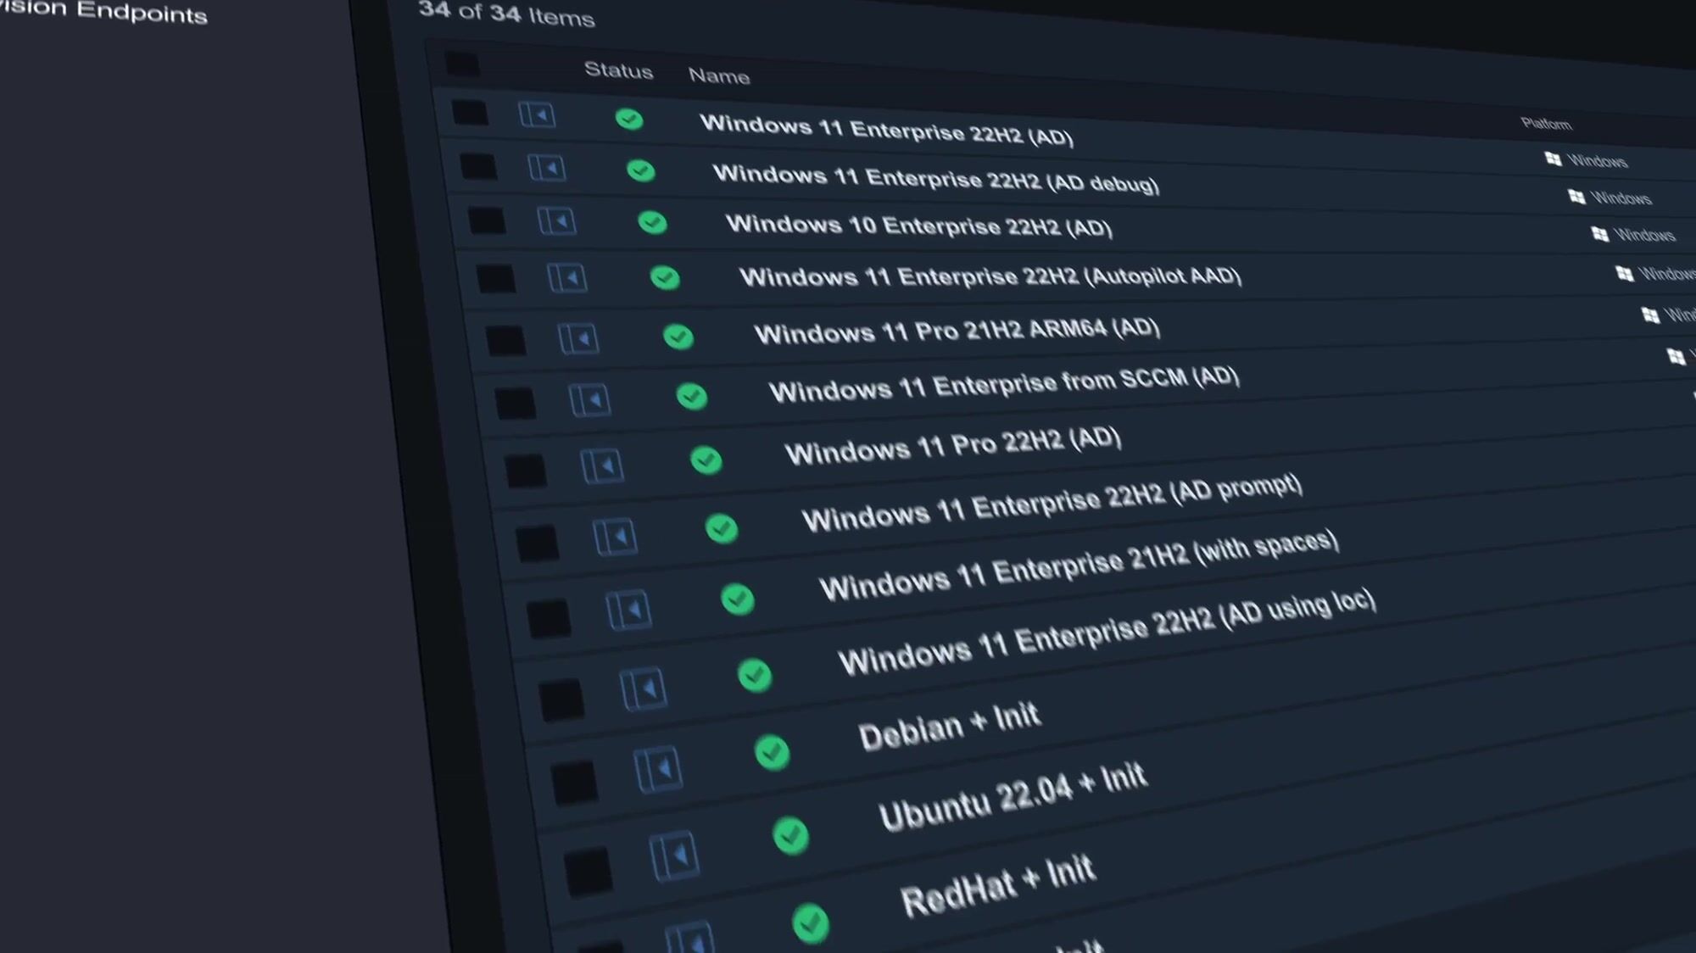Open side panel icon for Windows 11 Enterprise 22H2 (AD)
Screen dimensions: 1696x953
(537, 114)
